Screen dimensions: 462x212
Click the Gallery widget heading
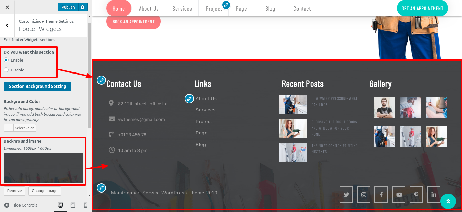381,84
